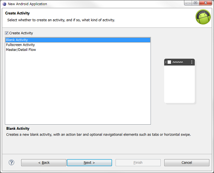Click the Android robot logo
Viewport: 214px width, 173px height.
tap(203, 17)
